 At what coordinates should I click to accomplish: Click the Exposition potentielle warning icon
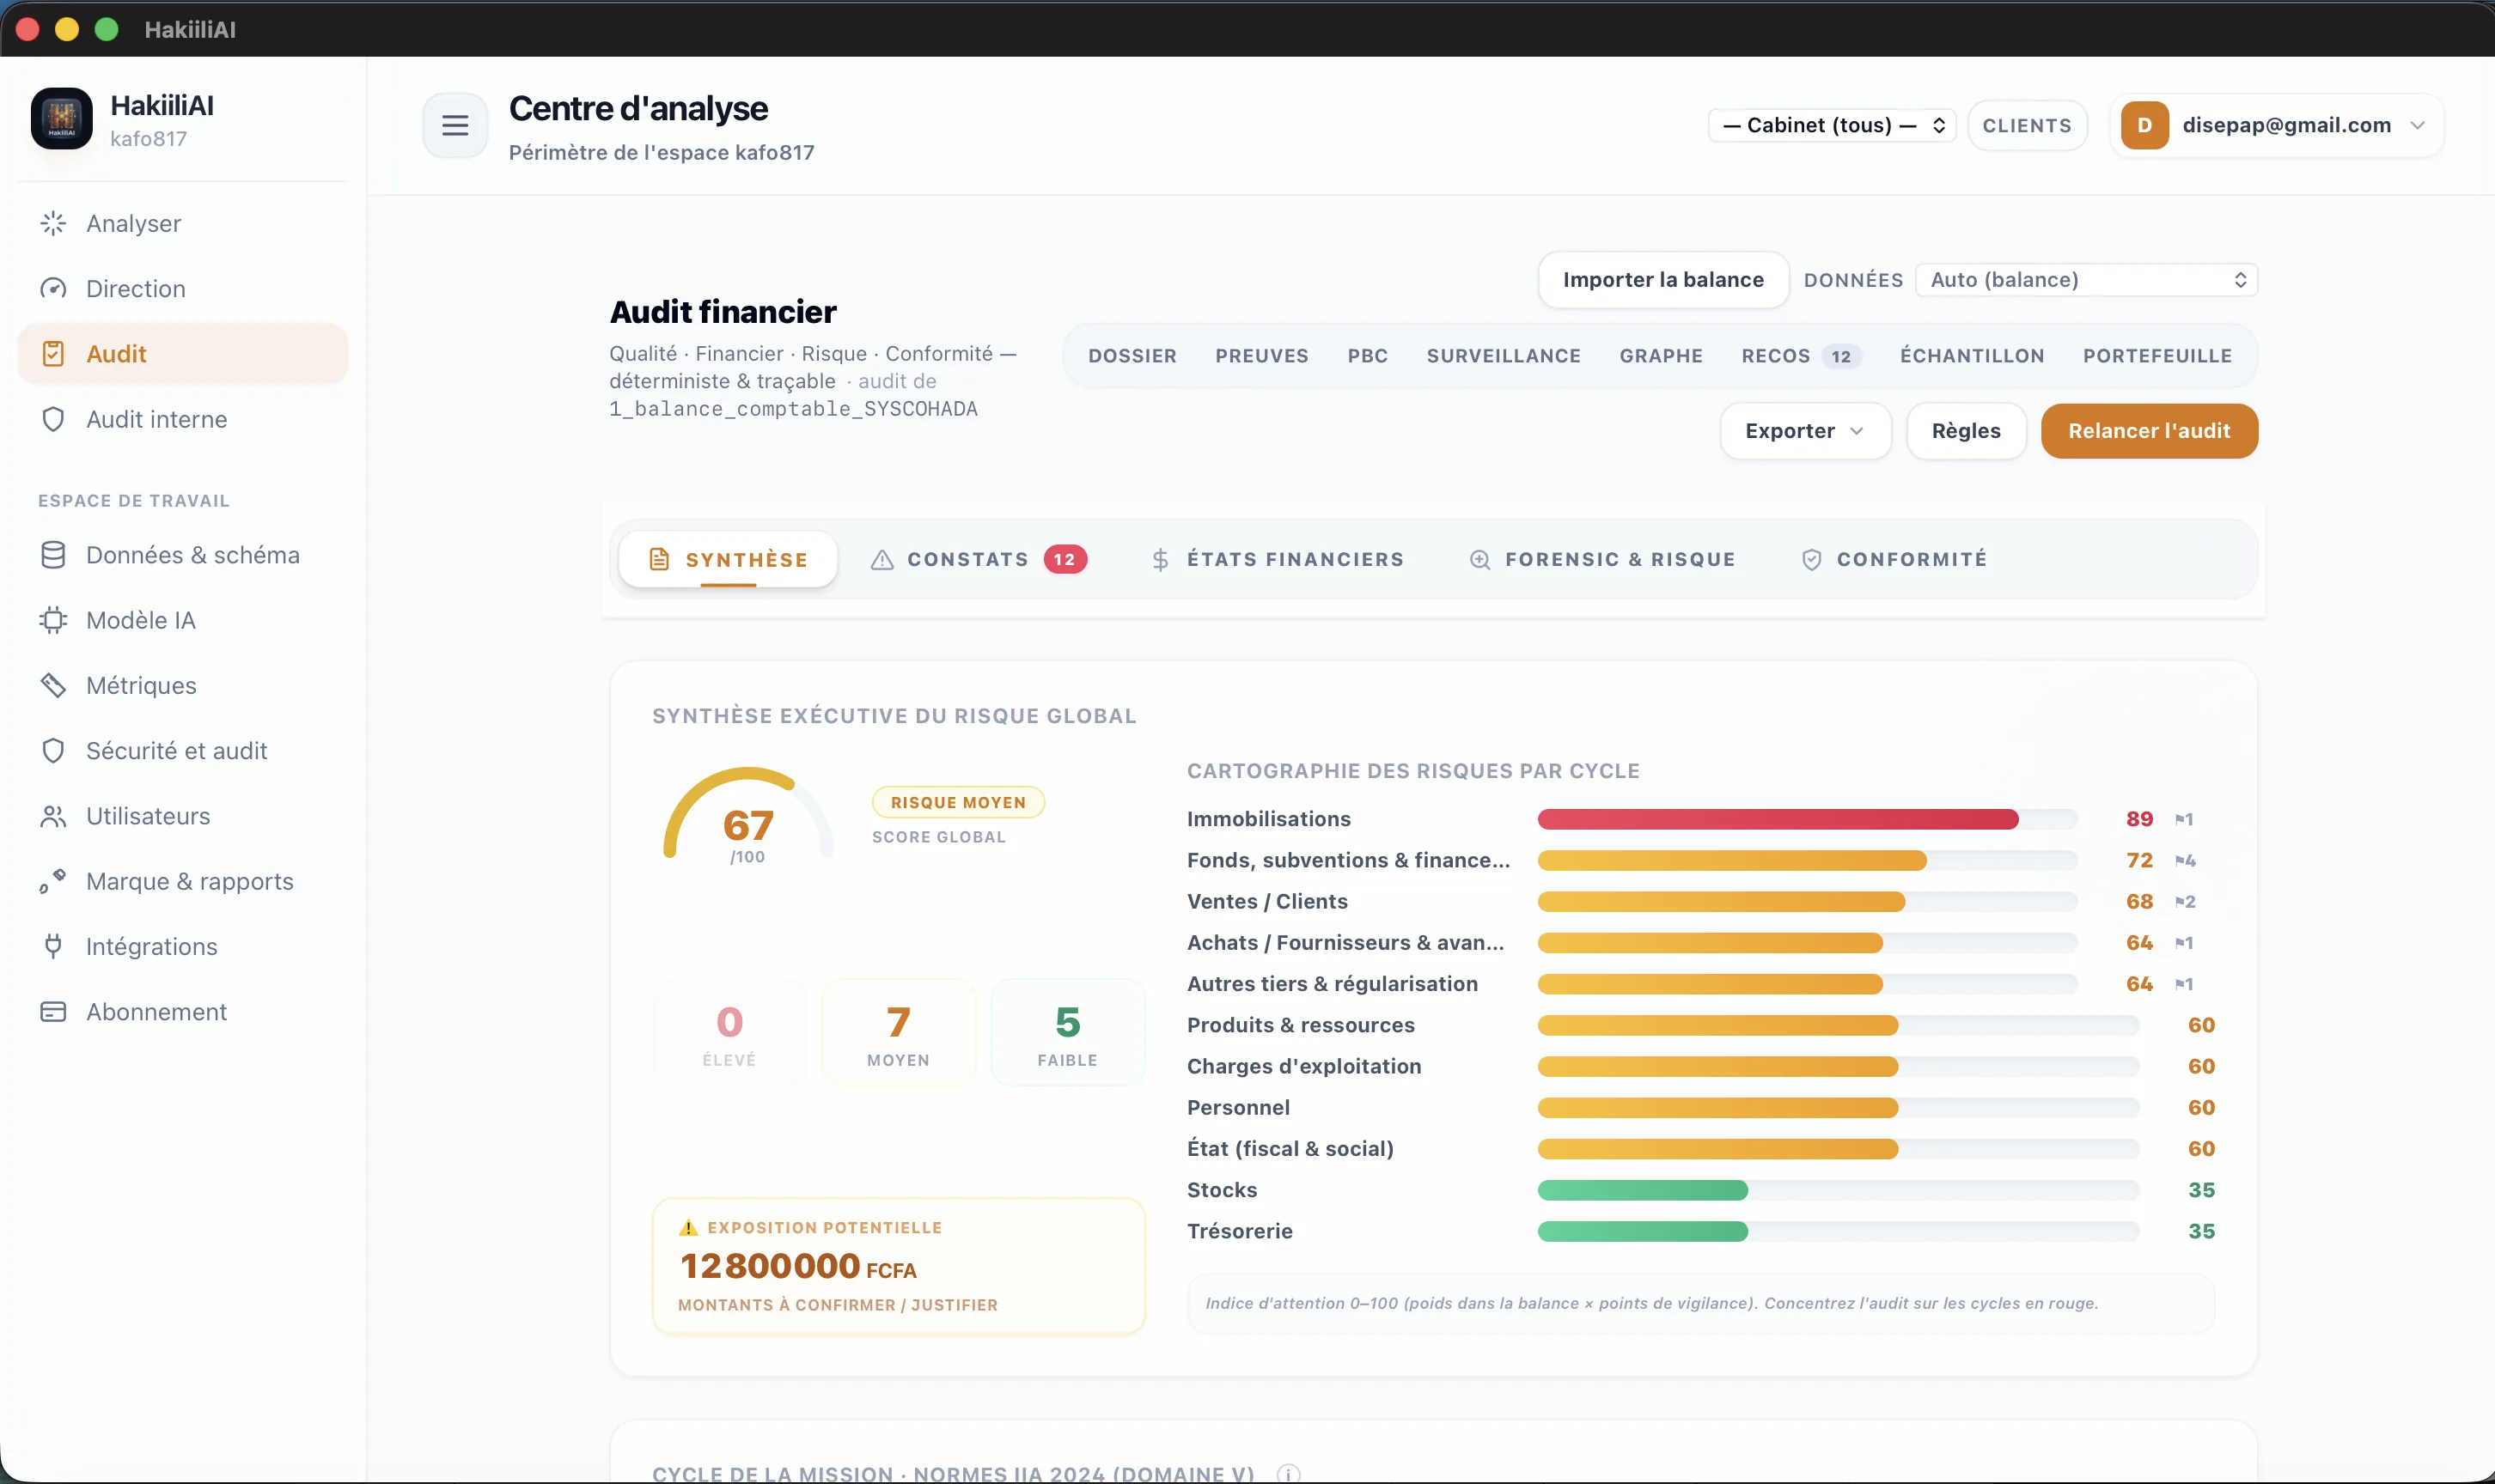(688, 1227)
